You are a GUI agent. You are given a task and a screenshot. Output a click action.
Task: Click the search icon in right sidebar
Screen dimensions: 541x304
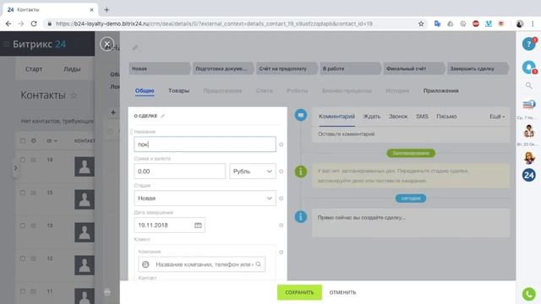point(528,85)
